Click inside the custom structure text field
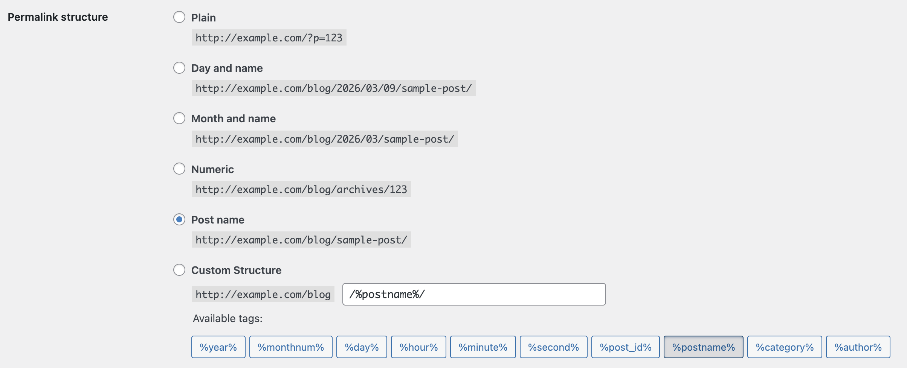This screenshot has height=368, width=907. click(x=473, y=294)
